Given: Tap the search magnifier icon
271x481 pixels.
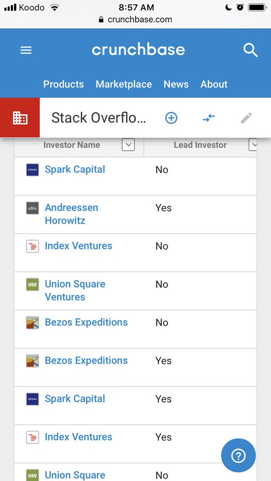Looking at the screenshot, I should coord(251,51).
